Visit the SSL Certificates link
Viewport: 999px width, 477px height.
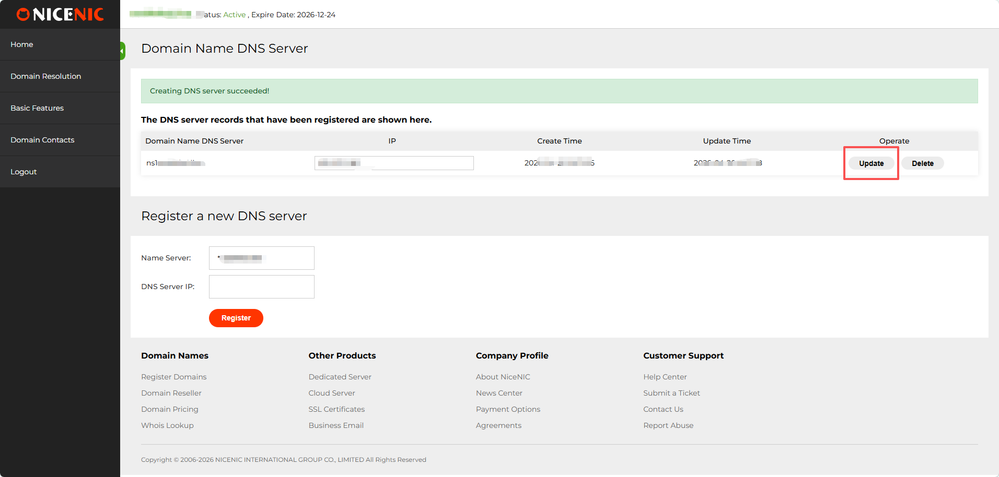coord(336,409)
